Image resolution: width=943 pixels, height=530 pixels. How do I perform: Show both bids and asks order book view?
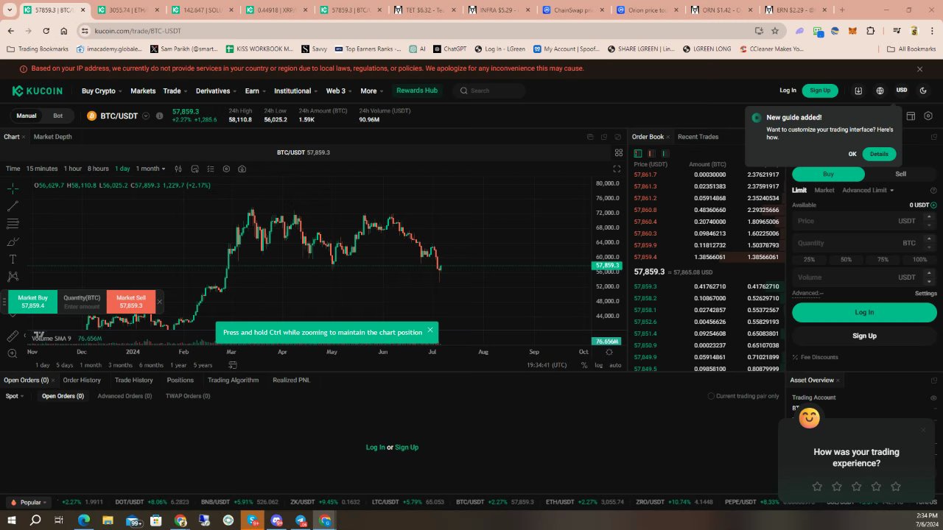[x=638, y=153]
